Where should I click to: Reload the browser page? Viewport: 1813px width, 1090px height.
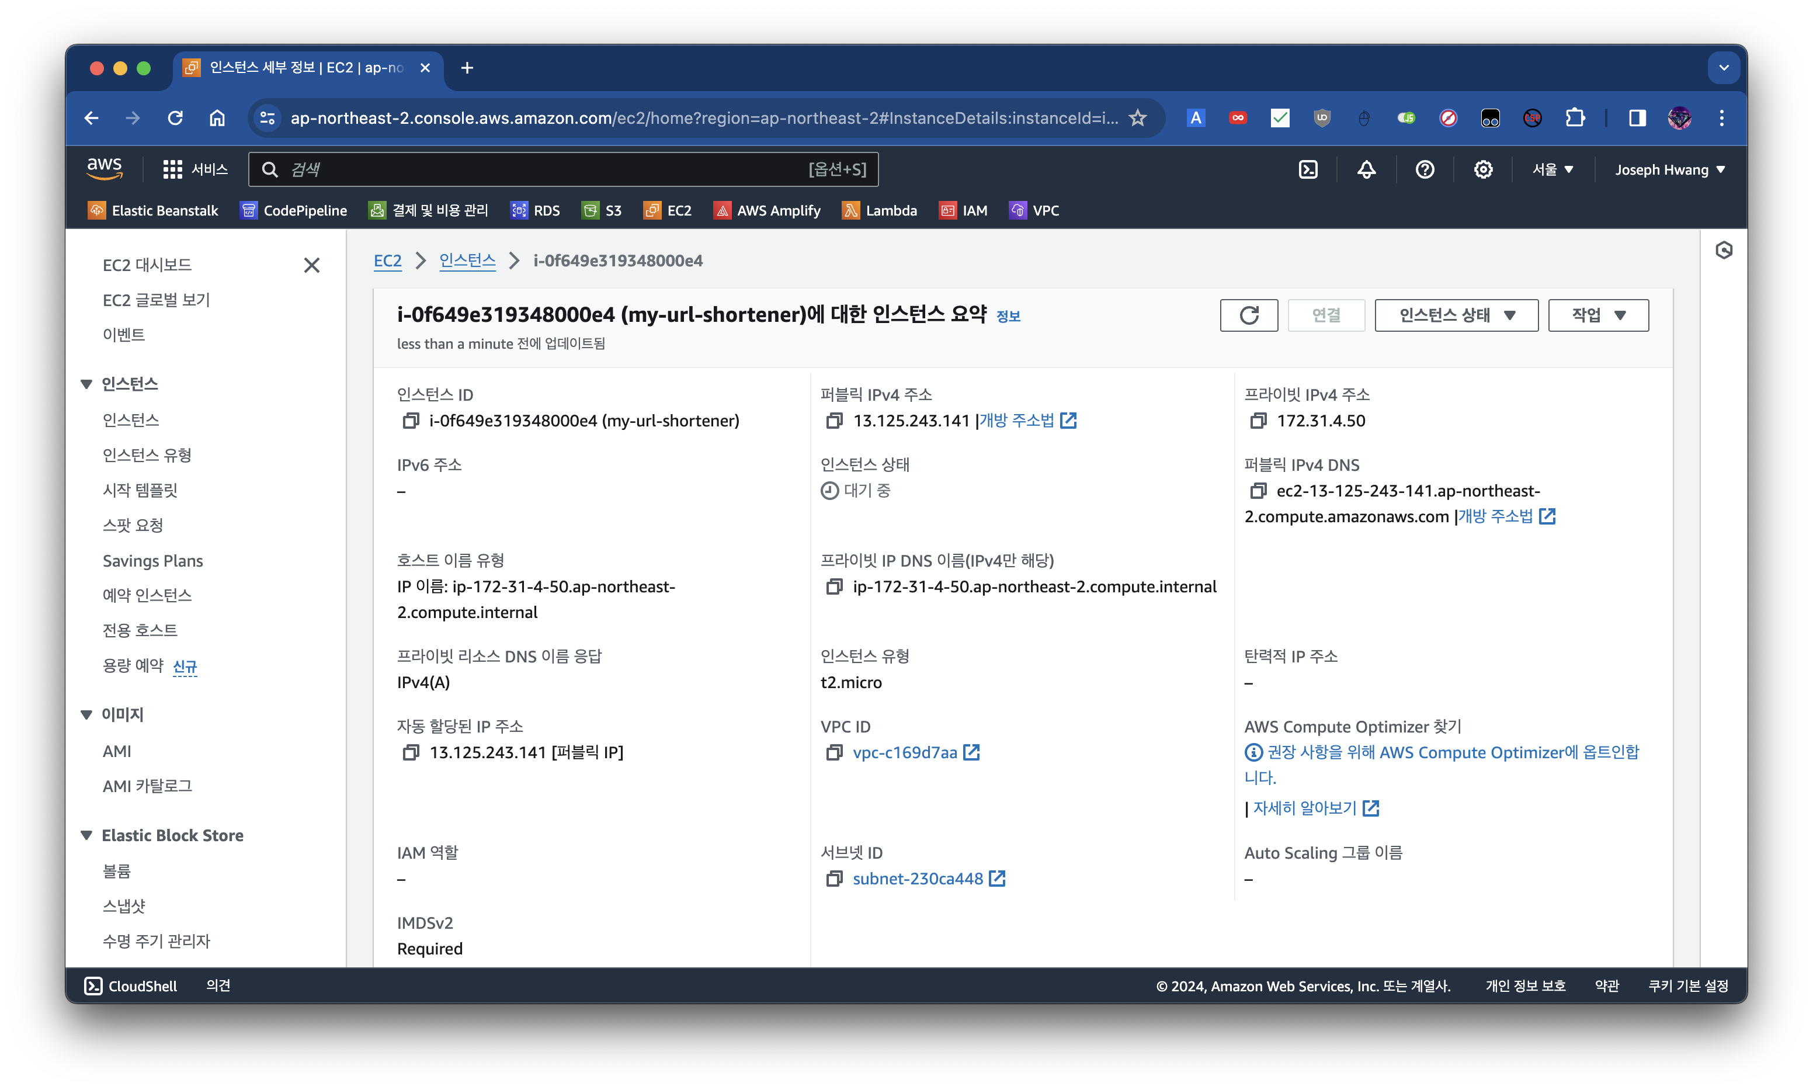tap(175, 117)
